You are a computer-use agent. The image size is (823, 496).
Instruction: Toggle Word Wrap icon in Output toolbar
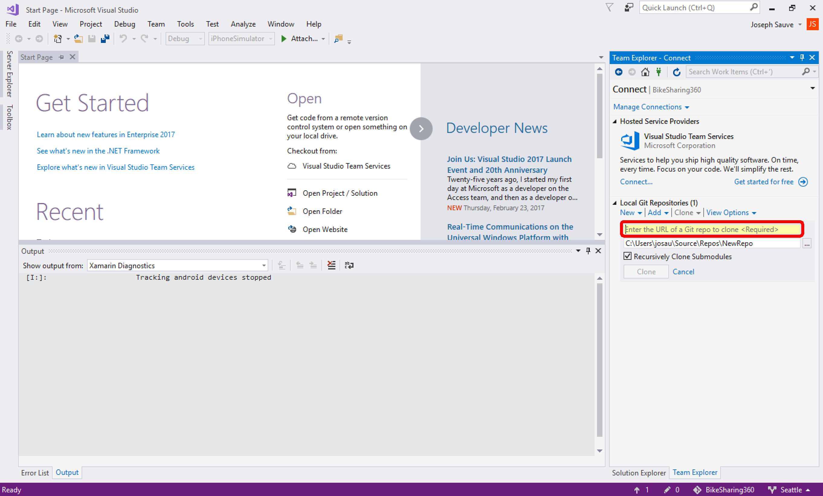click(x=349, y=266)
